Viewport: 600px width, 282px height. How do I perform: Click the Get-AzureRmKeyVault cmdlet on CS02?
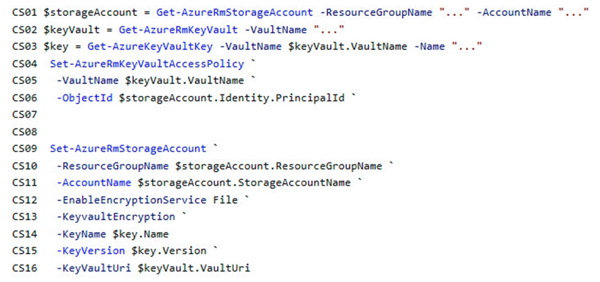pos(178,29)
